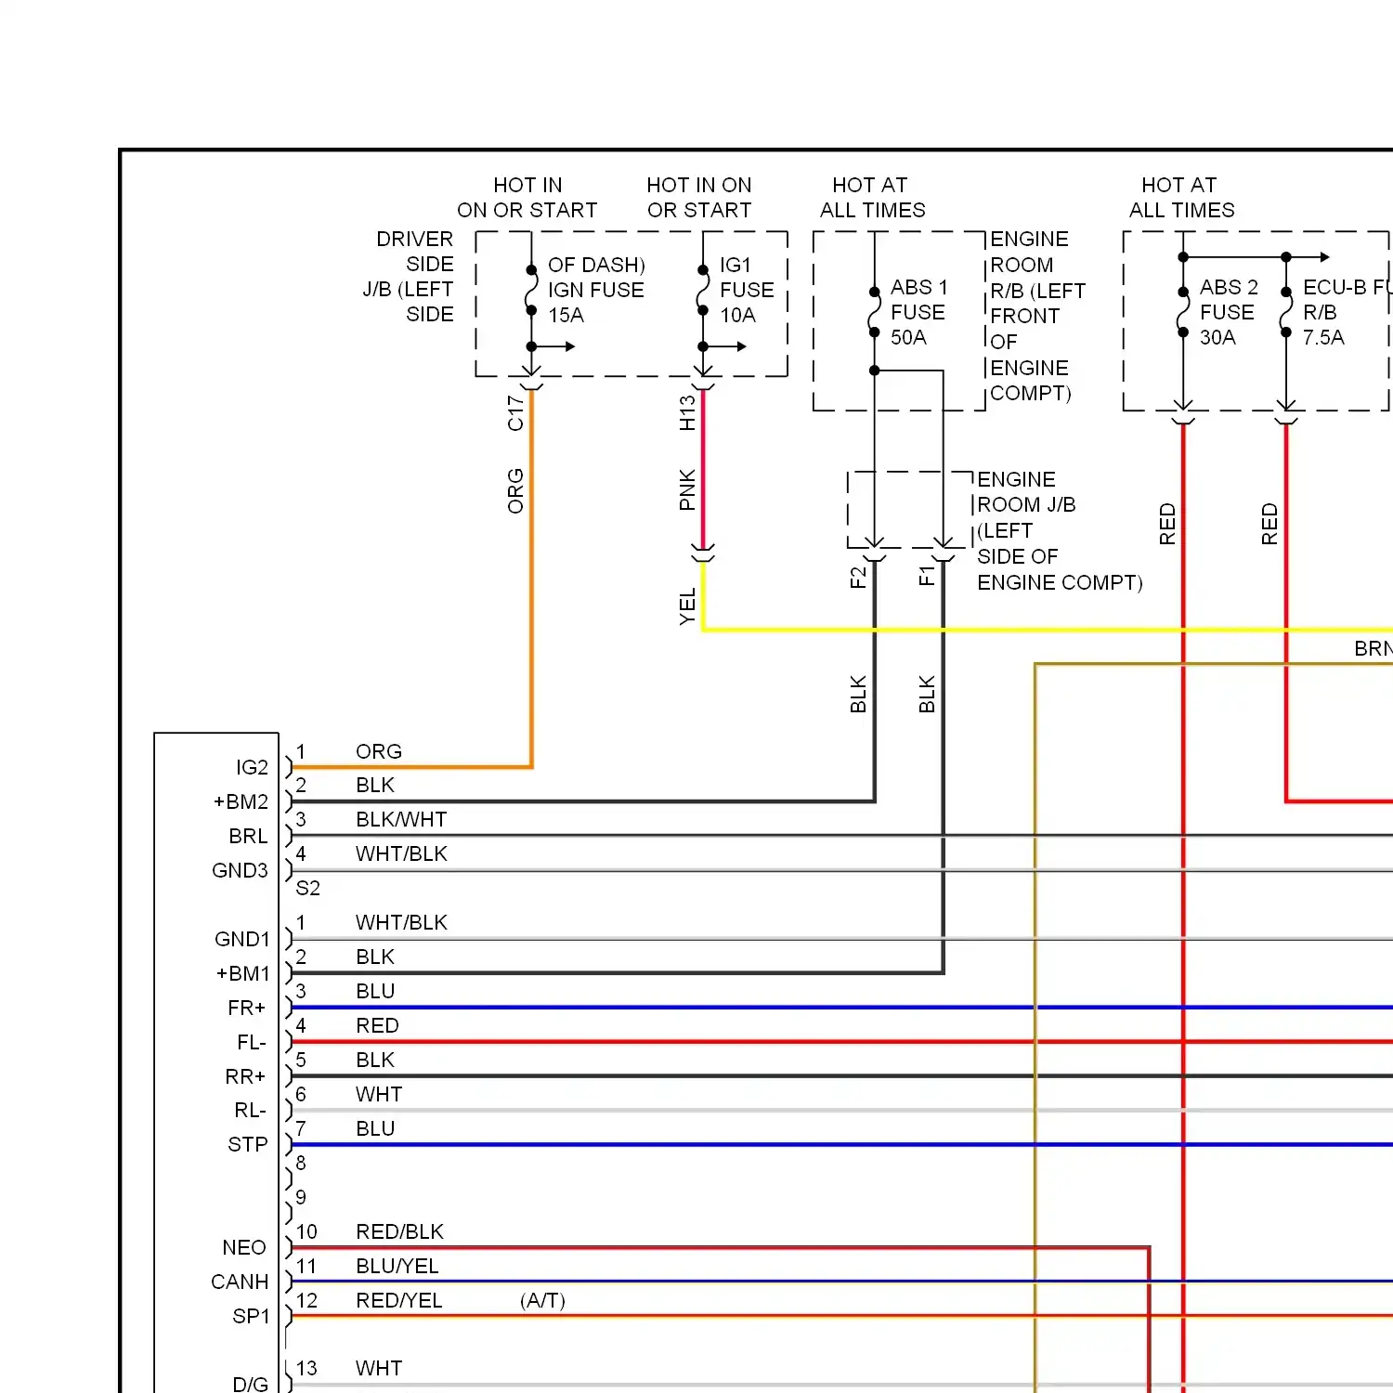Image resolution: width=1393 pixels, height=1393 pixels.
Task: Click connector label F1
Action: [x=927, y=577]
